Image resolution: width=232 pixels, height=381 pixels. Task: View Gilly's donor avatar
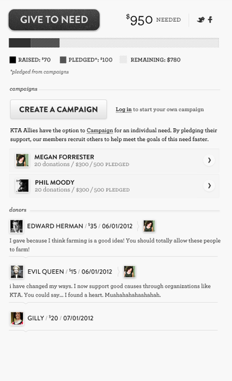point(17,318)
